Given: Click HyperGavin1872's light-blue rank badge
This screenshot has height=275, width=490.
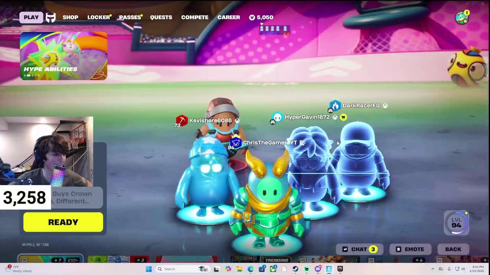Looking at the screenshot, I should pos(277,117).
